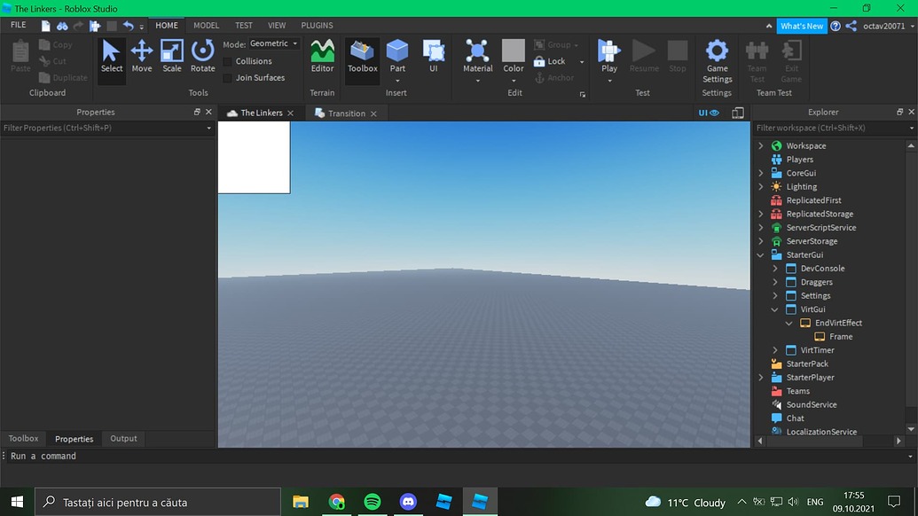The height and width of the screenshot is (516, 918).
Task: Click the Undo arrow in quick access bar
Action: tap(129, 26)
